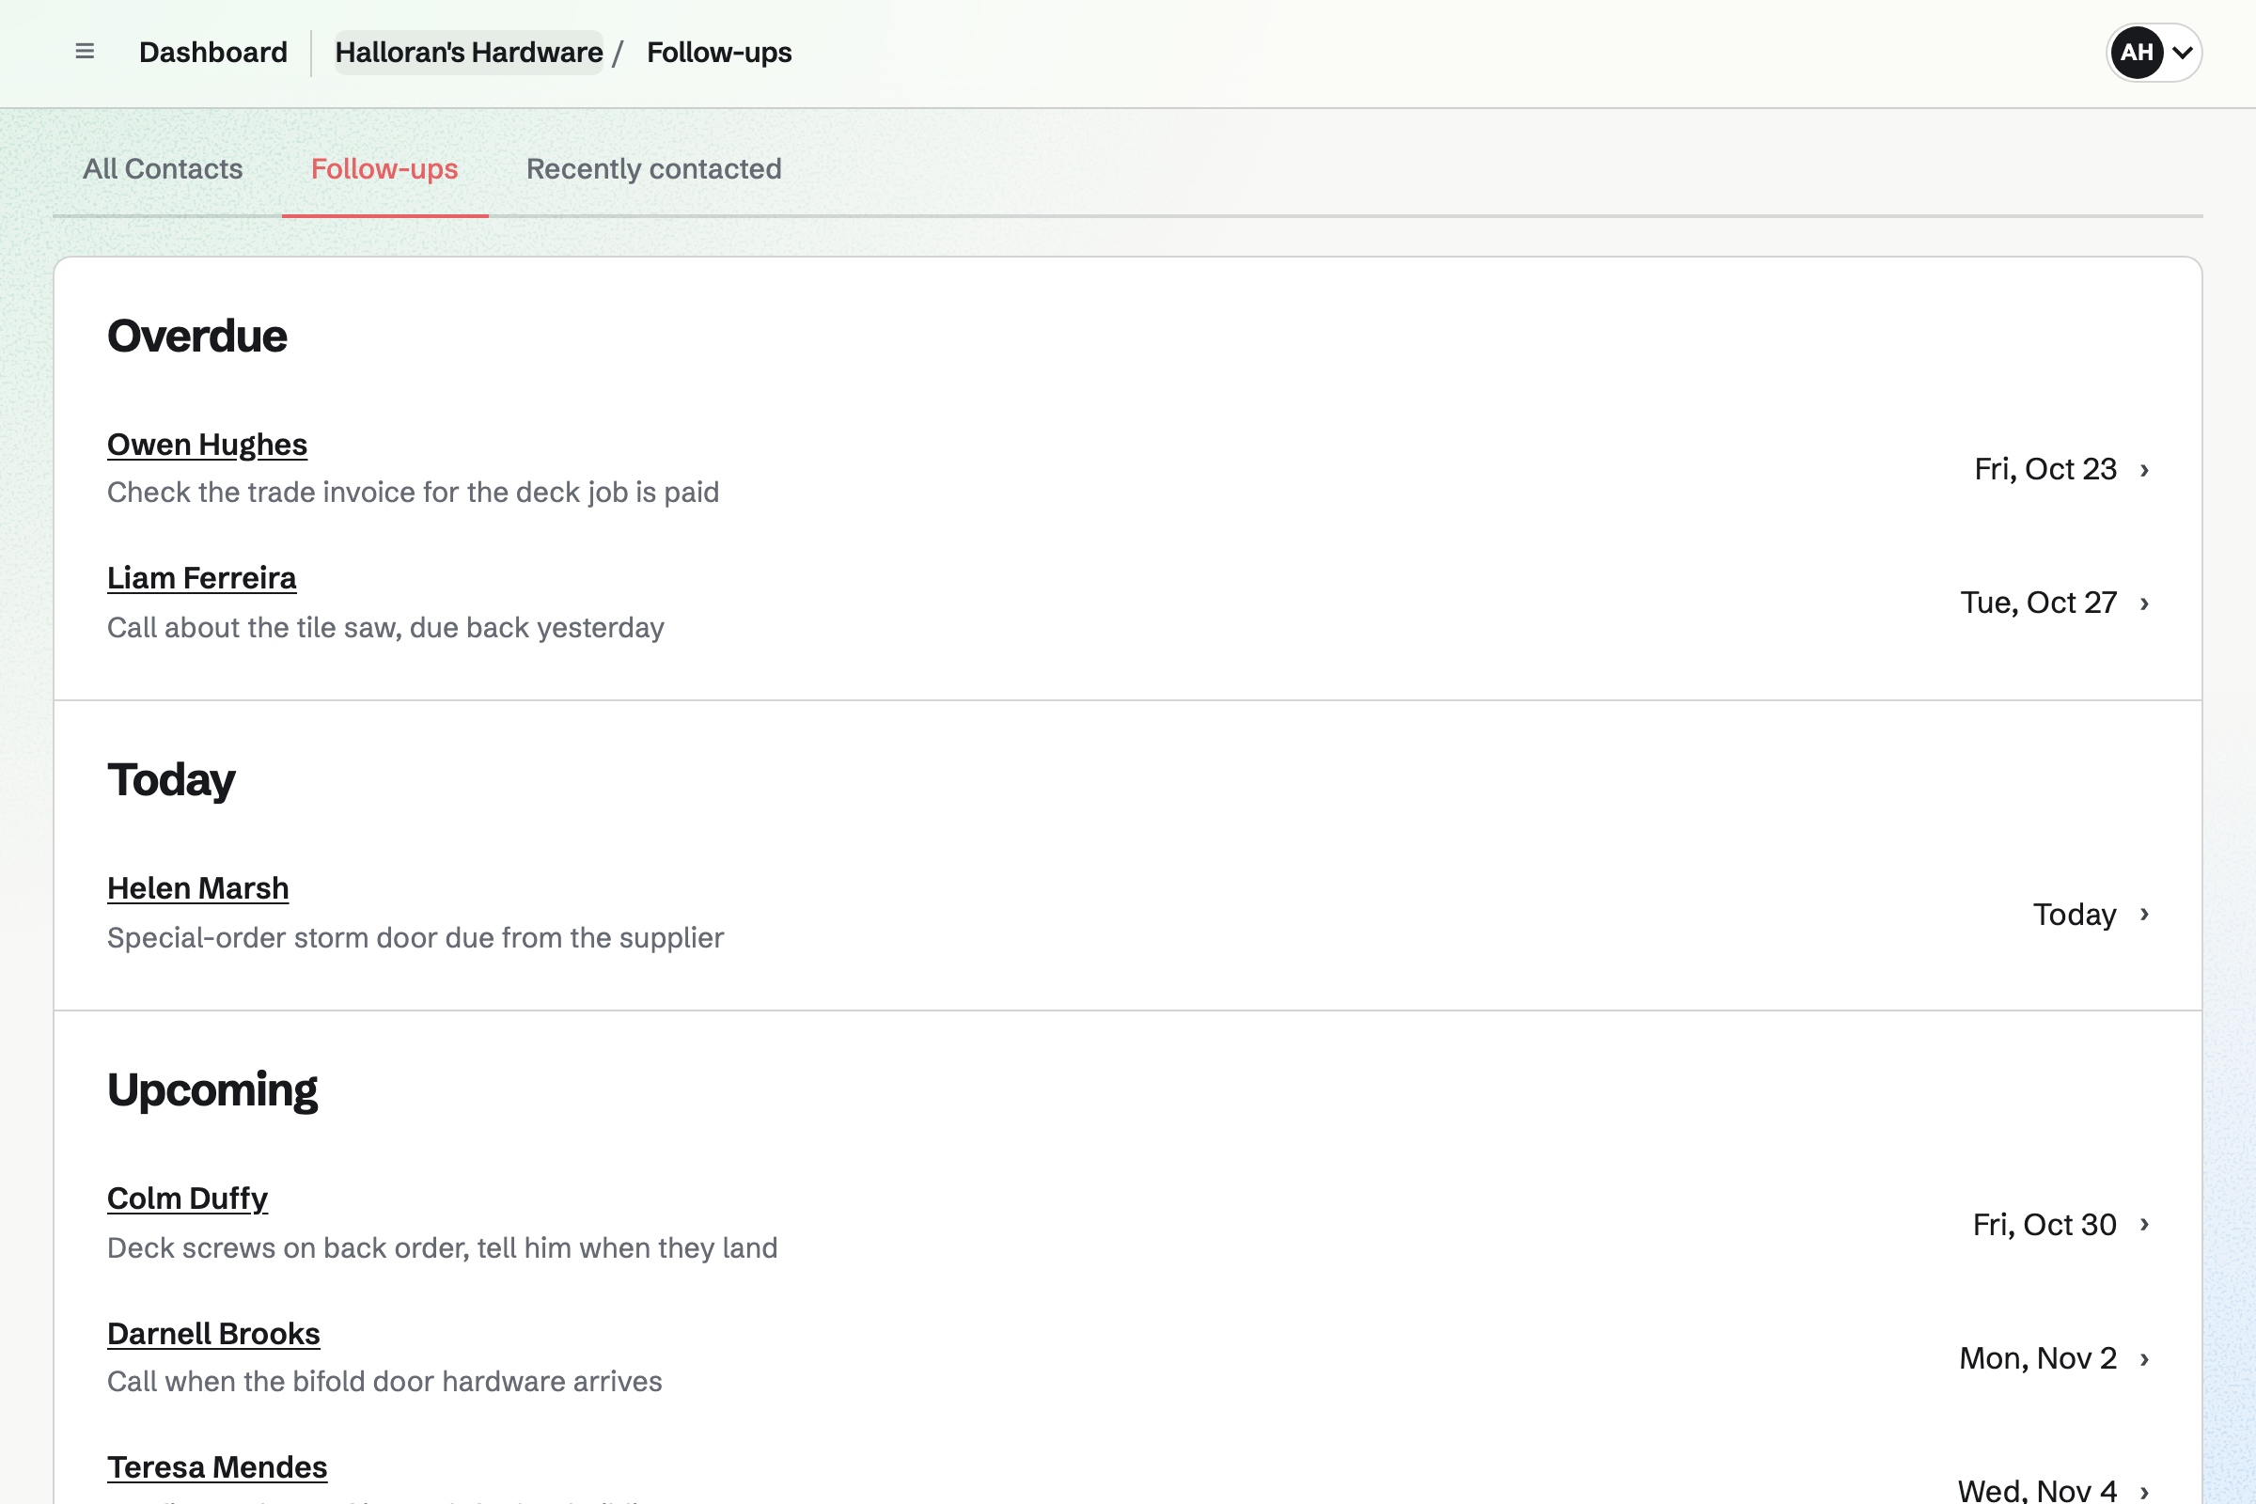The image size is (2256, 1504).
Task: Click note 'Call when the bifold door hardware arrives'
Action: tap(384, 1381)
